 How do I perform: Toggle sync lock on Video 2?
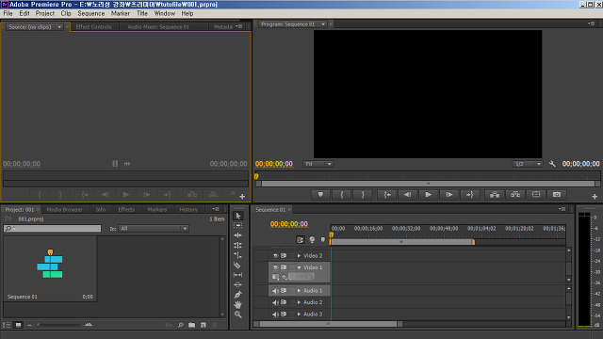click(x=284, y=255)
